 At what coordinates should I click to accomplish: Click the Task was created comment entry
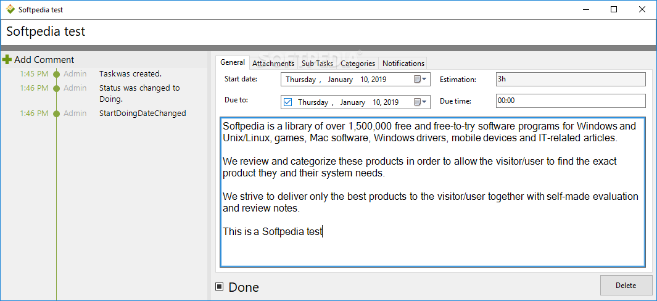tap(130, 74)
